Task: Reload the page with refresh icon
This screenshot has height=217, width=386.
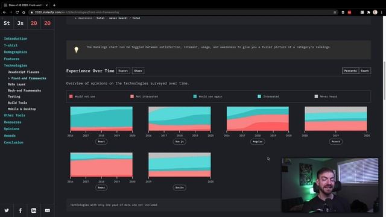Action: [x=17, y=12]
